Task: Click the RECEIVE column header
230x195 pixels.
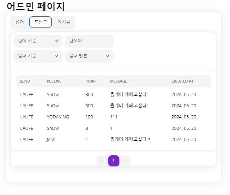Action: coord(54,81)
